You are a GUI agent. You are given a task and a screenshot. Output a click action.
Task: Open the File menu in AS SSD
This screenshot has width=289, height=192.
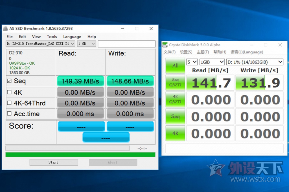10,37
